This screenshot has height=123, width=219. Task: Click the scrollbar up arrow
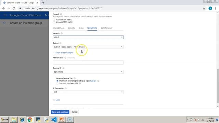[218, 13]
